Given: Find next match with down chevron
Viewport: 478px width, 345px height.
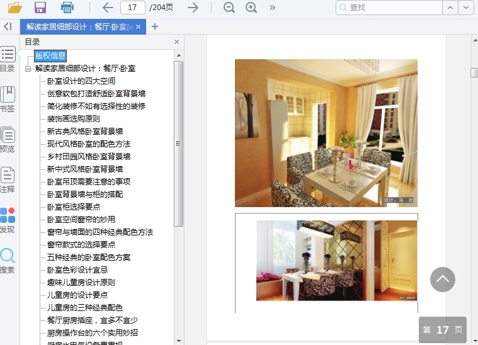Looking at the screenshot, I should [x=466, y=8].
